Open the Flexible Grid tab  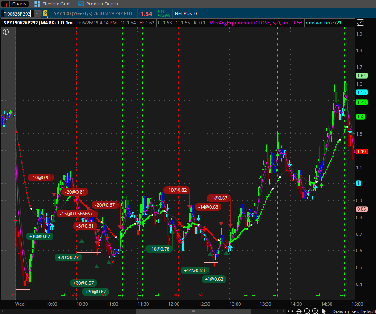52,4
